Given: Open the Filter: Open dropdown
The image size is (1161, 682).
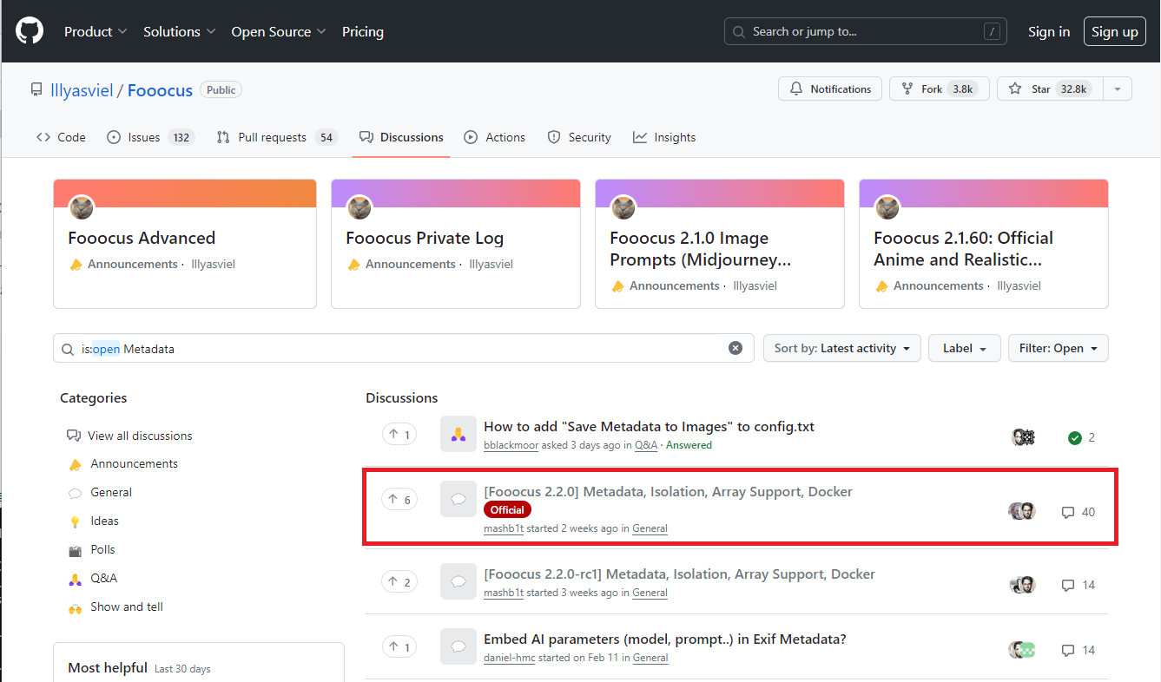Looking at the screenshot, I should [1059, 348].
